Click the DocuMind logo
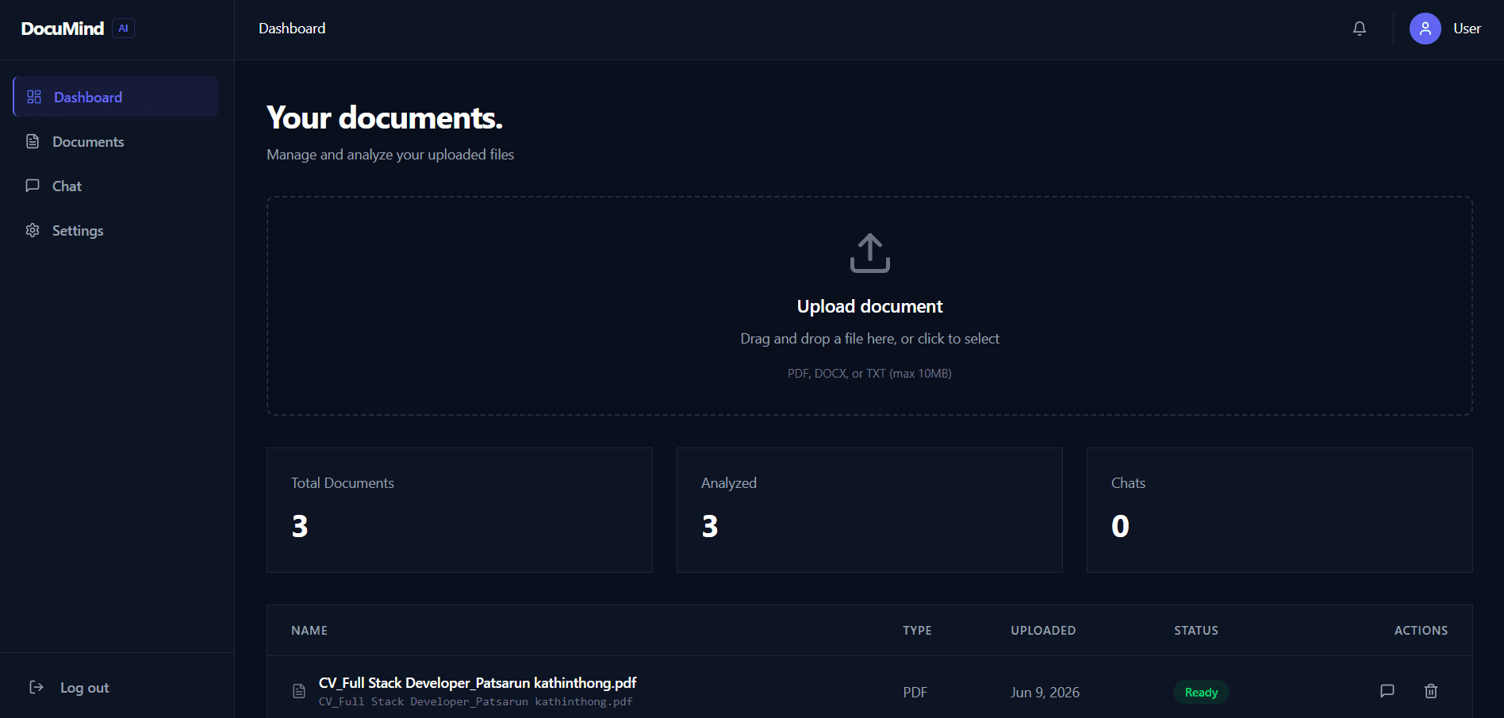1504x718 pixels. pyautogui.click(x=63, y=29)
